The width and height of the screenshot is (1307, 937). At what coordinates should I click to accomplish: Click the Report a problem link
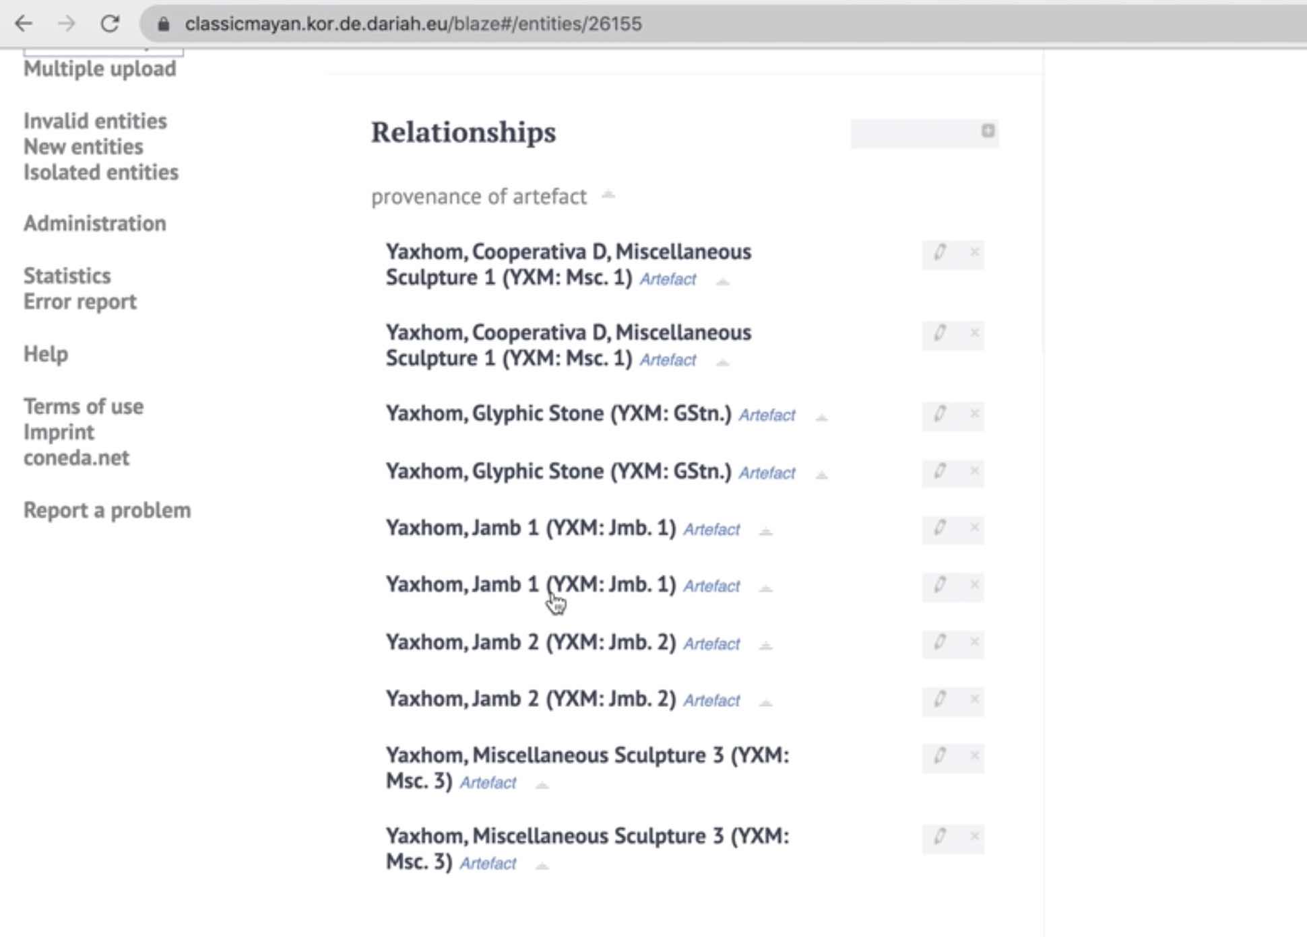coord(106,510)
